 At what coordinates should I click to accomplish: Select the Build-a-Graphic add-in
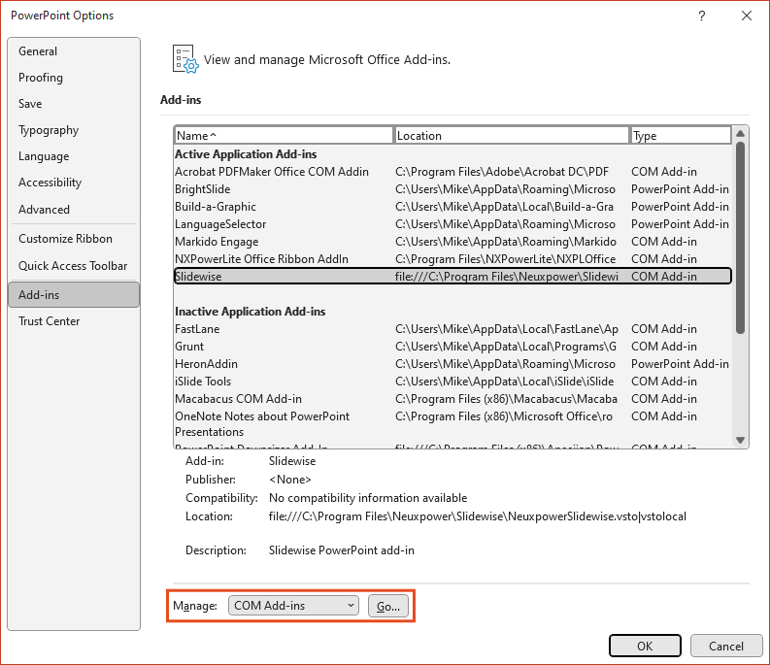coord(452,207)
